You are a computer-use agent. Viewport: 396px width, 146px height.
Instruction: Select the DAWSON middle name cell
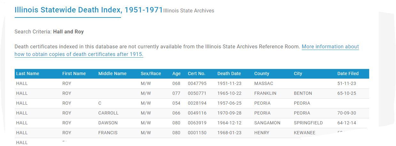[108, 123]
